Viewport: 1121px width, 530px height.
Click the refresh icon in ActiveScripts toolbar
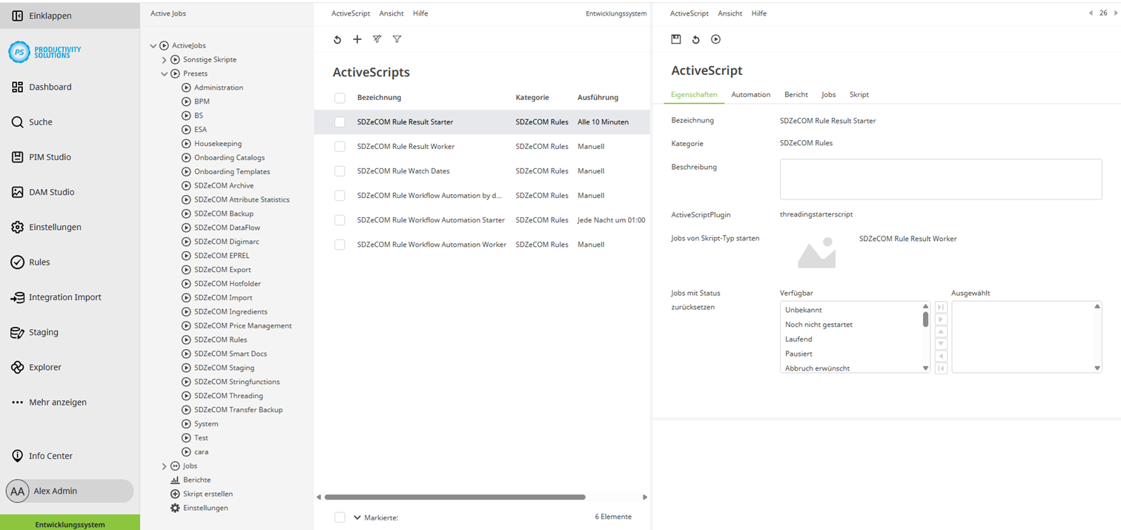click(337, 39)
